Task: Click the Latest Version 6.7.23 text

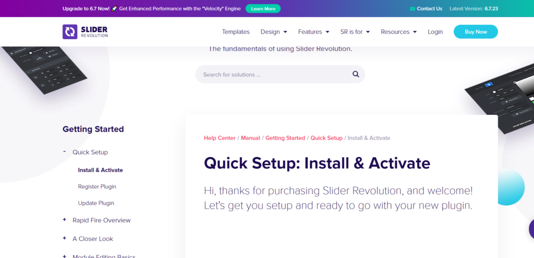Action: click(474, 9)
